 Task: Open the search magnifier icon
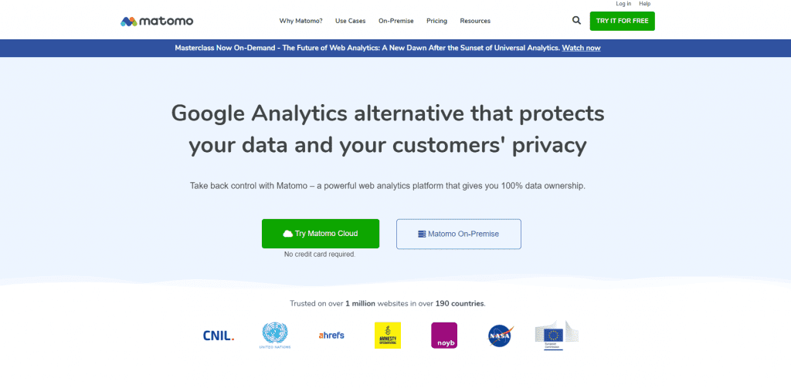(576, 21)
